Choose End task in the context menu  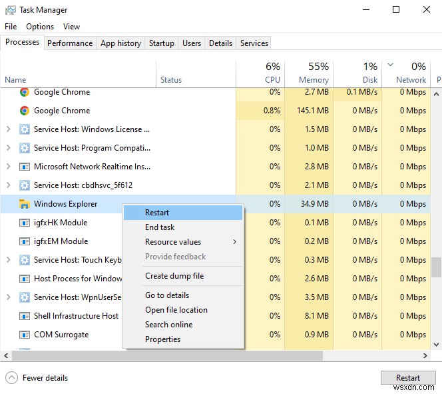[x=183, y=227]
